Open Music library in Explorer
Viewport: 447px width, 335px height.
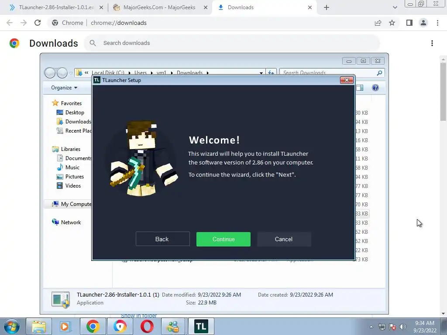[72, 167]
